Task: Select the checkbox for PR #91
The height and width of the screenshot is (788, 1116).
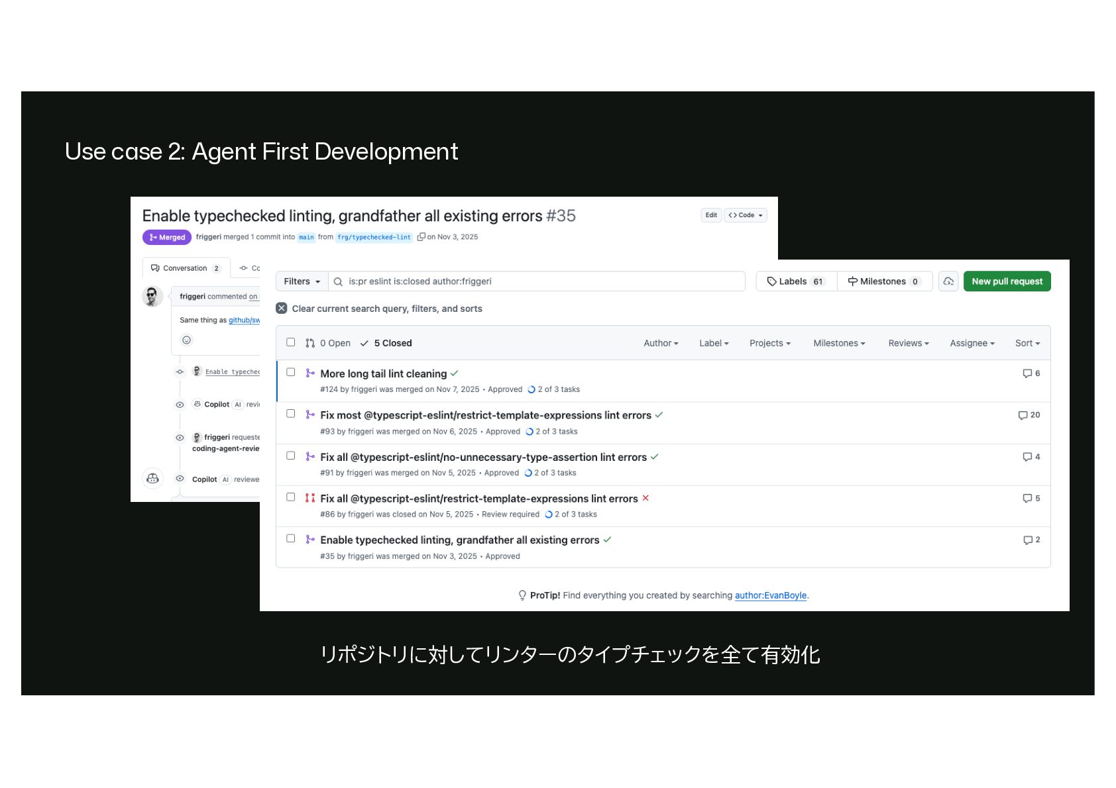Action: coord(291,456)
